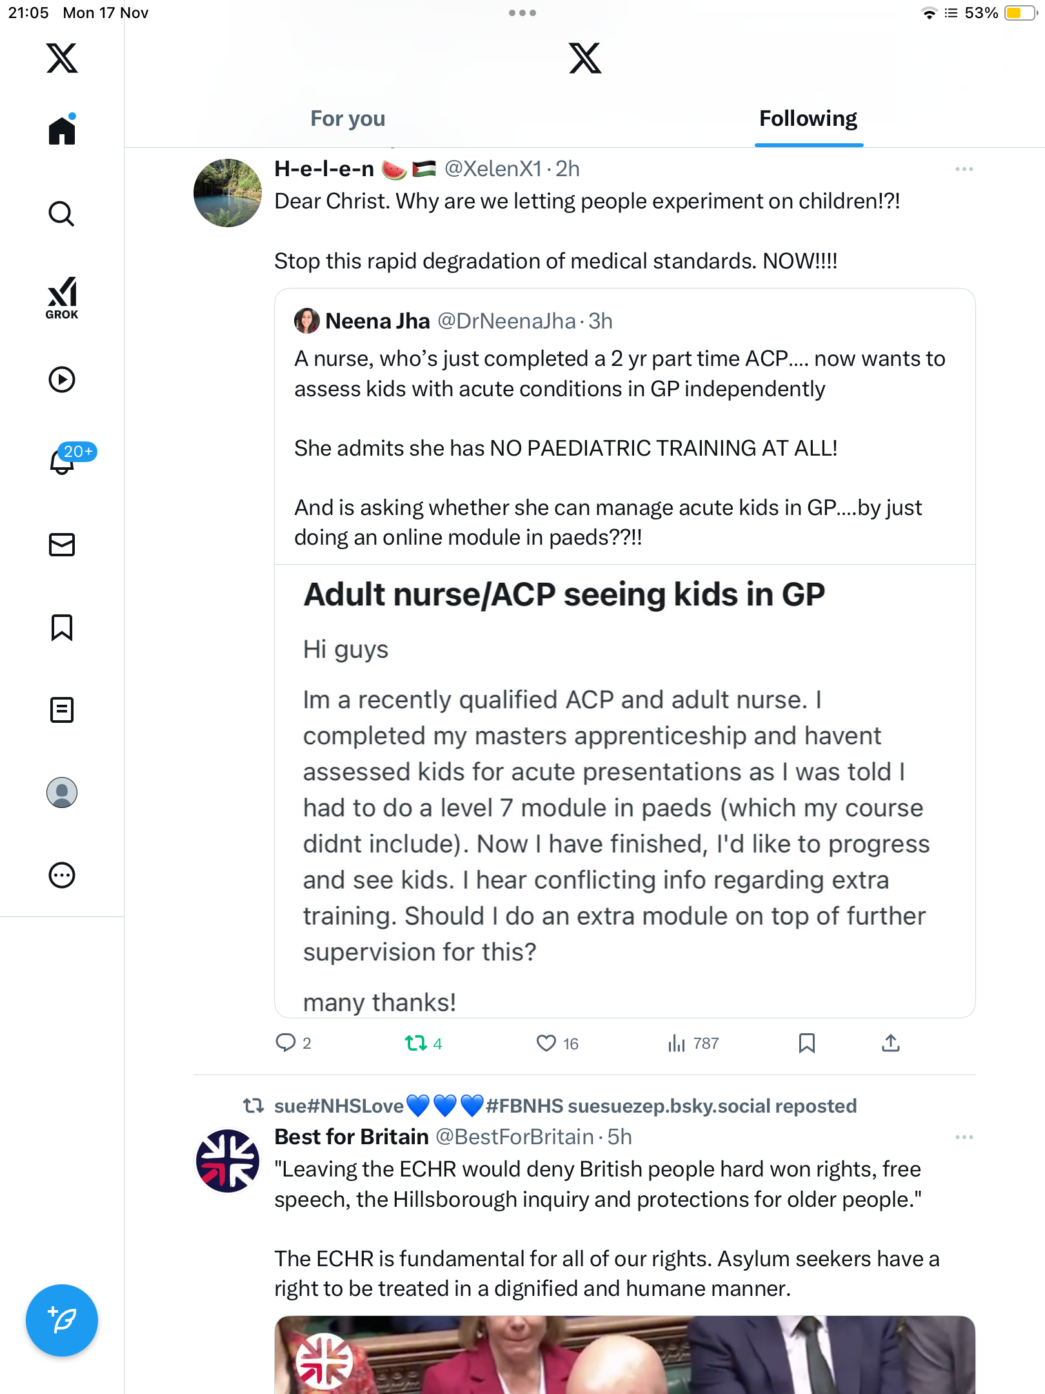Undo repost on H-e-l-e-n's post
The image size is (1045, 1394).
[416, 1043]
